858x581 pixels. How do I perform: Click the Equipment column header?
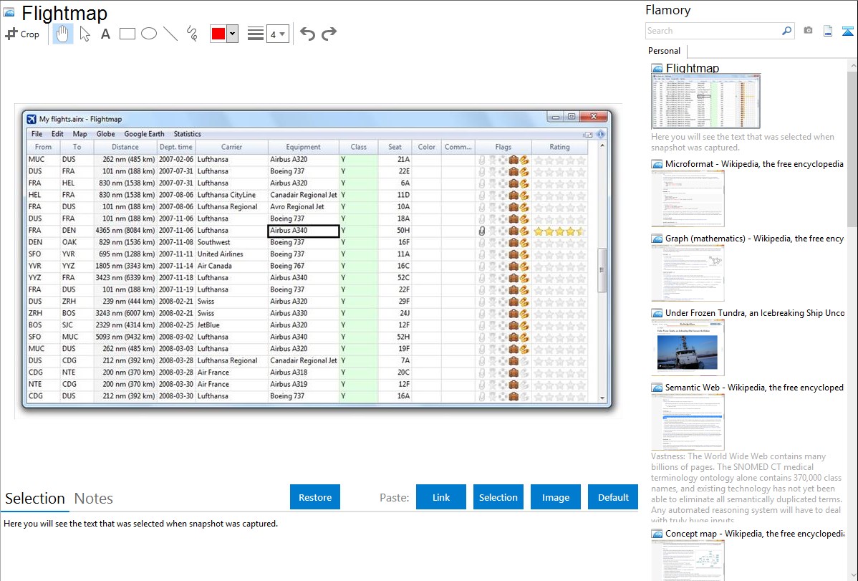[303, 148]
